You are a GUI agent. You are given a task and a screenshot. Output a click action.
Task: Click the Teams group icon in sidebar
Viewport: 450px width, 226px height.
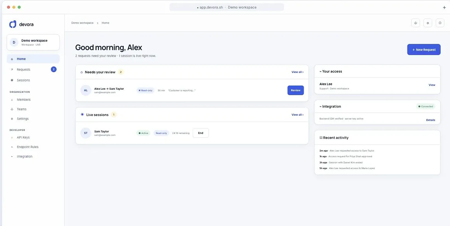tap(12, 109)
